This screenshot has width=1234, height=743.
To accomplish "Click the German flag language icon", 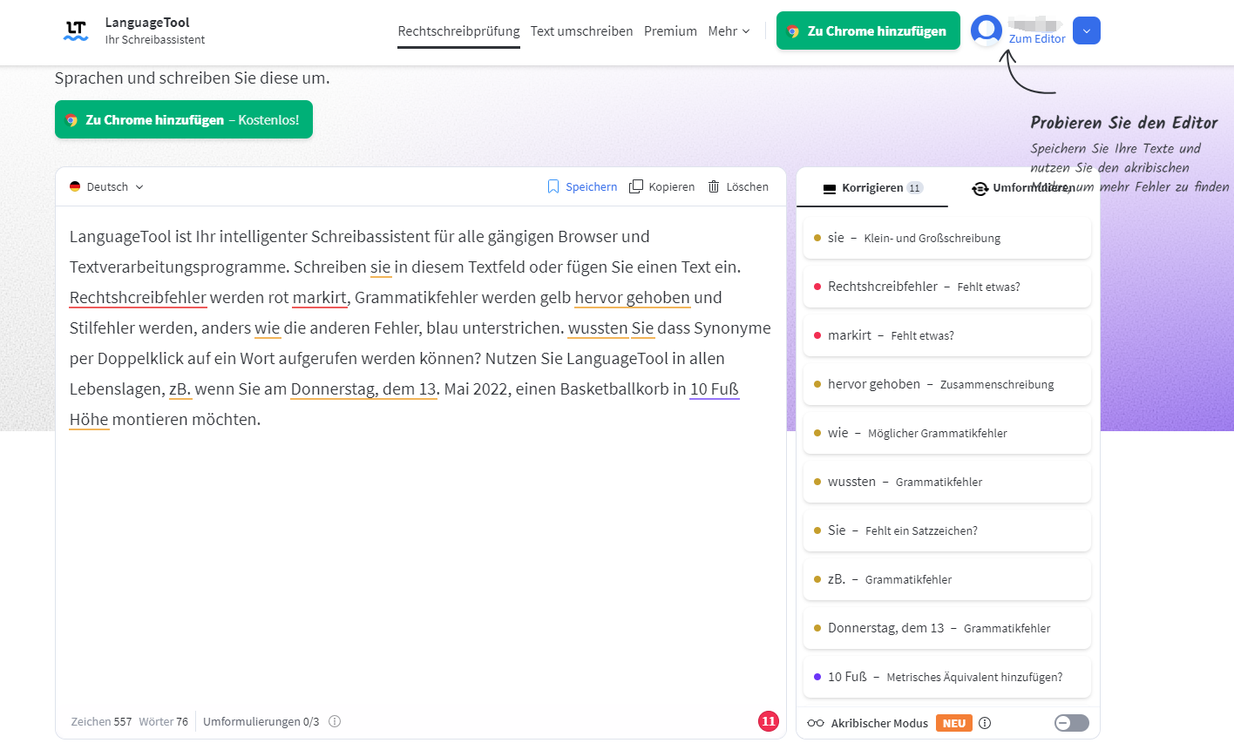I will 75,186.
